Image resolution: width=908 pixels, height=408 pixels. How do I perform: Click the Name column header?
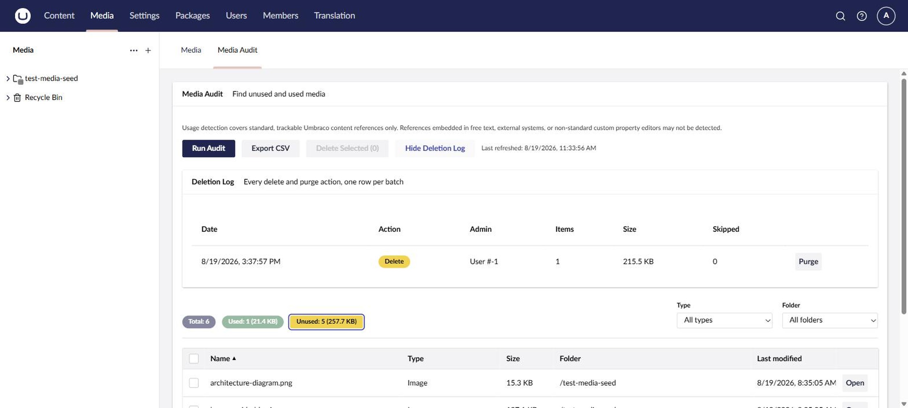tap(220, 358)
